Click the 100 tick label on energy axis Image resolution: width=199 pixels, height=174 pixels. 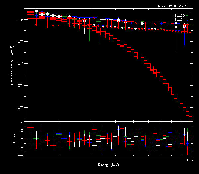pos(190,160)
